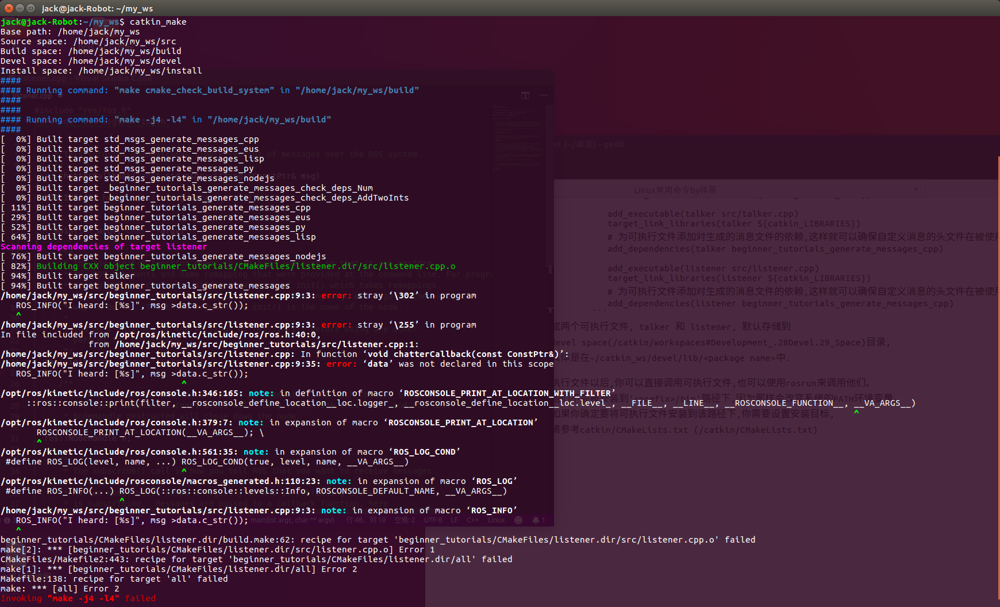This screenshot has height=607, width=1000.
Task: Click 'Invoking "make -j4 -l4" failed' line
Action: (x=78, y=598)
